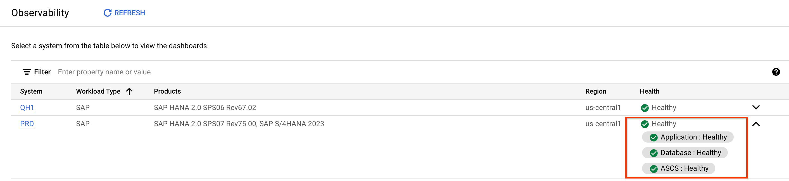Open the help question mark icon
The image size is (789, 181).
776,72
